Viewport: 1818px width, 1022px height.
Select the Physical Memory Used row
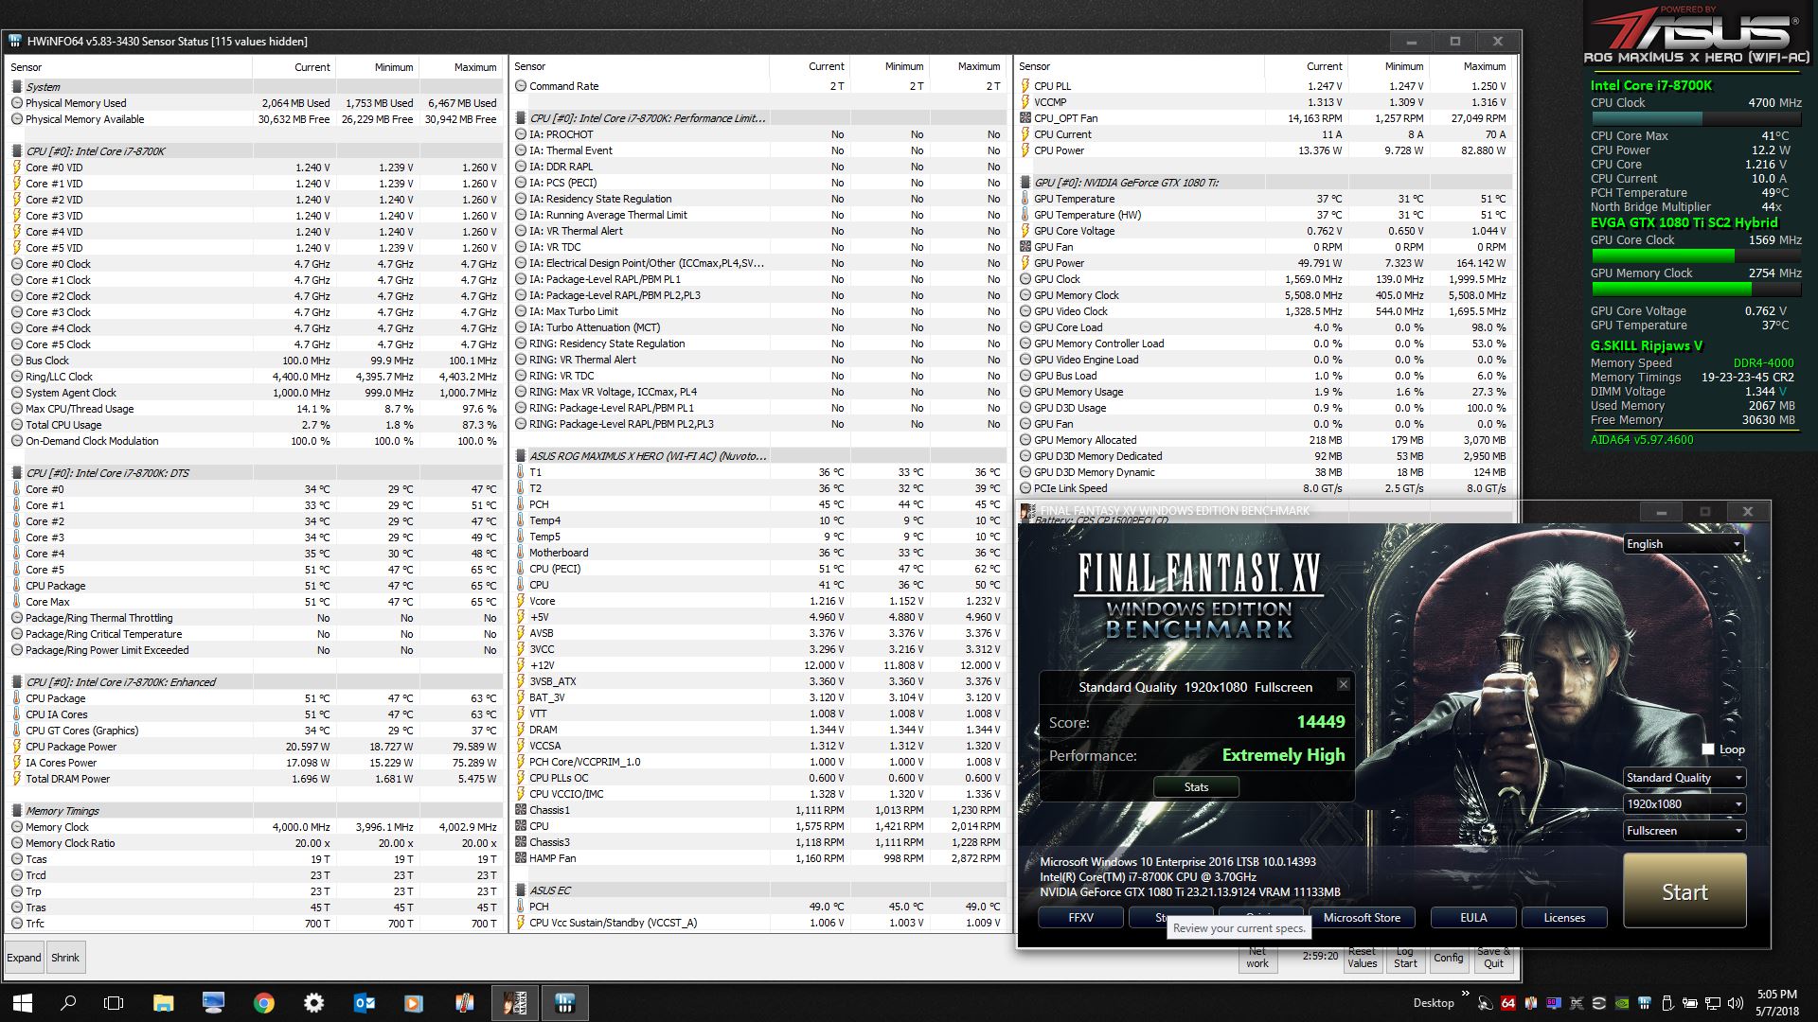(254, 103)
